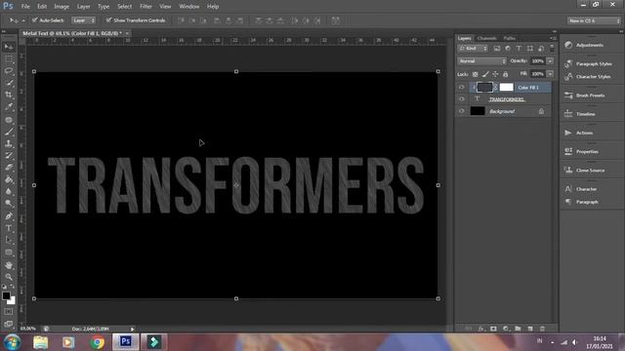Screen dimensions: 625x351
Task: Select the Paint Bucket tool
Action: coord(9,179)
